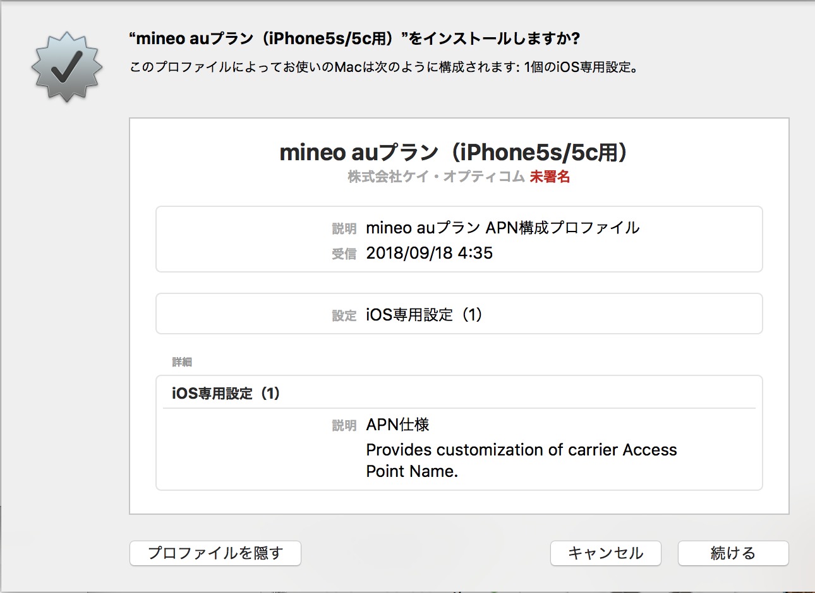
Task: Click the dialog subtitle about 1個のiOS専用設定
Action: pos(385,67)
